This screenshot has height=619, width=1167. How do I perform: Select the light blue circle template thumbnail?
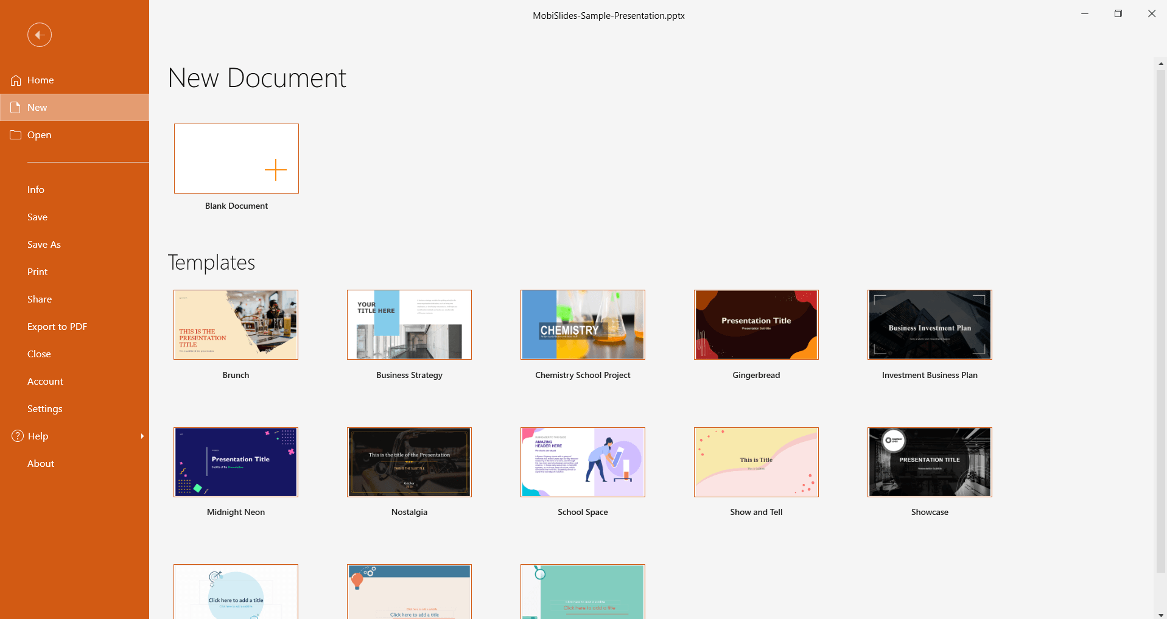click(x=236, y=592)
